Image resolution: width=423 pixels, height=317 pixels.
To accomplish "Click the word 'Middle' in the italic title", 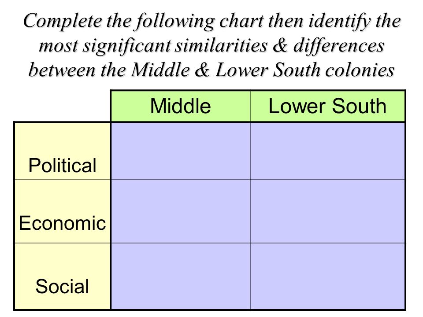I will click(x=160, y=70).
